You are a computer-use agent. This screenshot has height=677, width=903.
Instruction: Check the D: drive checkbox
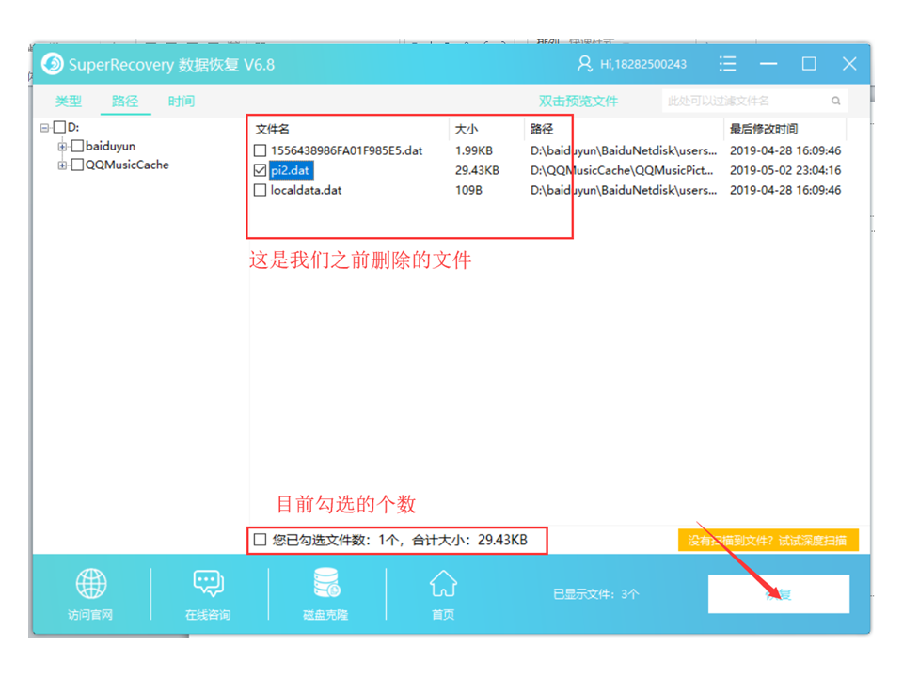pos(59,127)
